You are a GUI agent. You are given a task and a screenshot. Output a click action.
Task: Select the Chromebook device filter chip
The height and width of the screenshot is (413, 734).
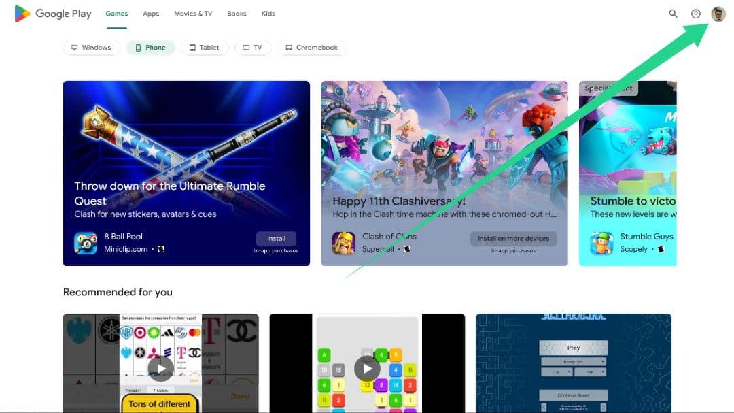tap(312, 48)
